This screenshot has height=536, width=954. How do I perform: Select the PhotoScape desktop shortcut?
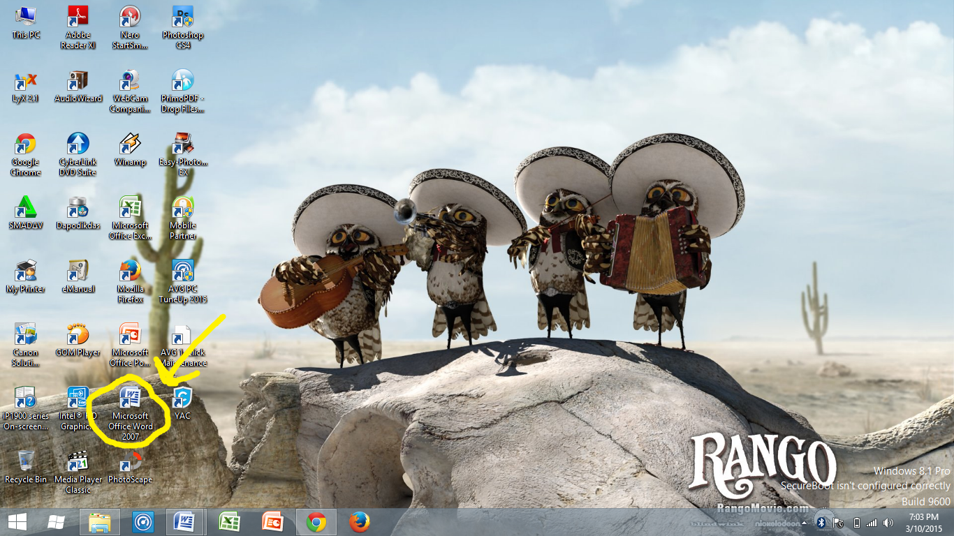pos(130,468)
